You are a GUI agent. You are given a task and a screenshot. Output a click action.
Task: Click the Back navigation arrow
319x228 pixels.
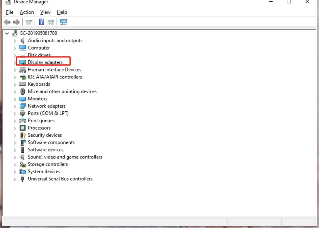tap(7, 22)
